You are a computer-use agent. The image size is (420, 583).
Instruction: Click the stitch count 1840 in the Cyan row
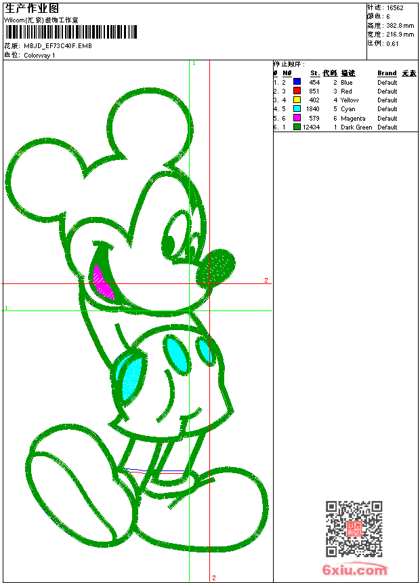tap(312, 109)
